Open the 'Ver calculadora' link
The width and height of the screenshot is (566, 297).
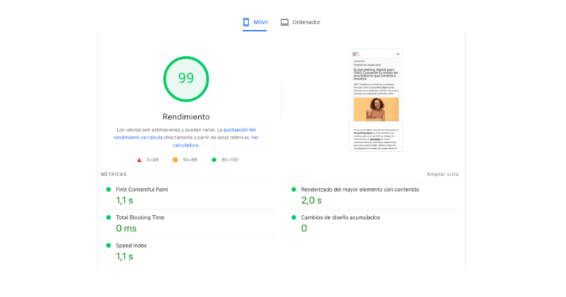click(216, 141)
